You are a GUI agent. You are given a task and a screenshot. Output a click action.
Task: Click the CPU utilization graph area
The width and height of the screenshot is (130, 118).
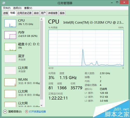coord(86,48)
